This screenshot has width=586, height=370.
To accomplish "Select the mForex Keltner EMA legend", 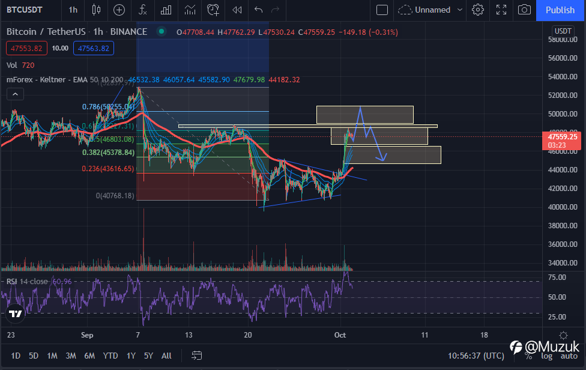I will pyautogui.click(x=65, y=80).
